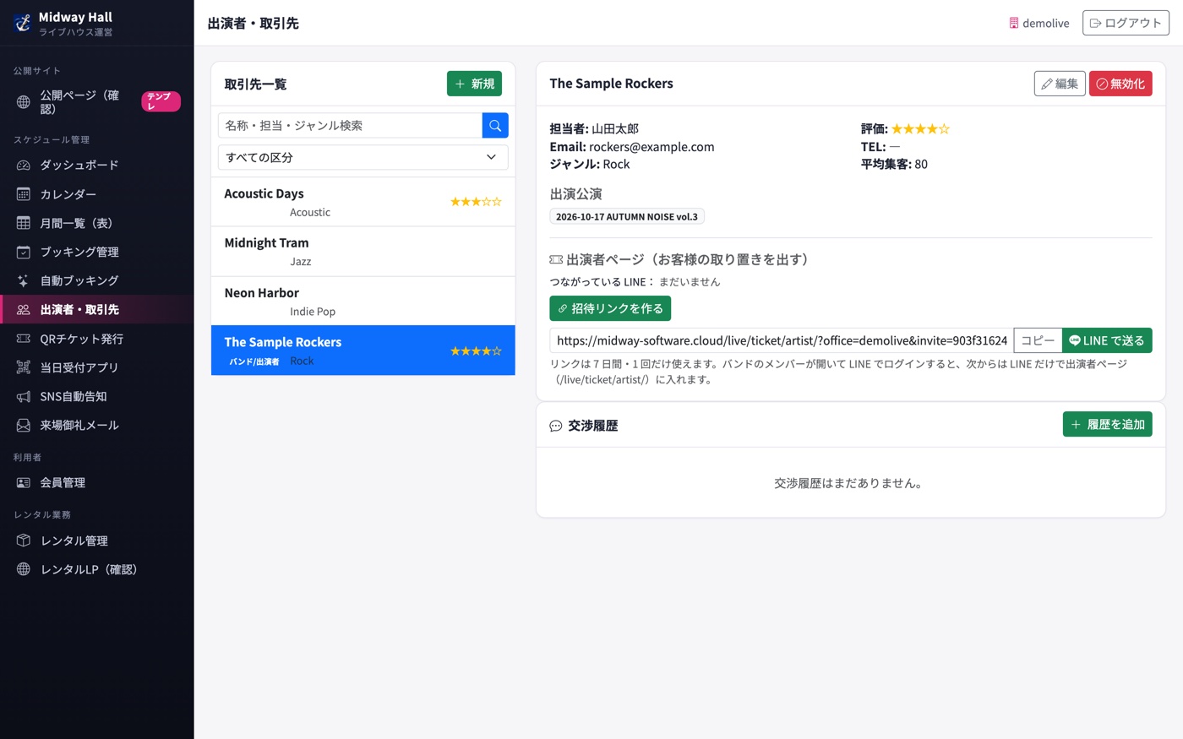The height and width of the screenshot is (739, 1183).
Task: Select Midnight Tram in the list
Action: coord(363,252)
